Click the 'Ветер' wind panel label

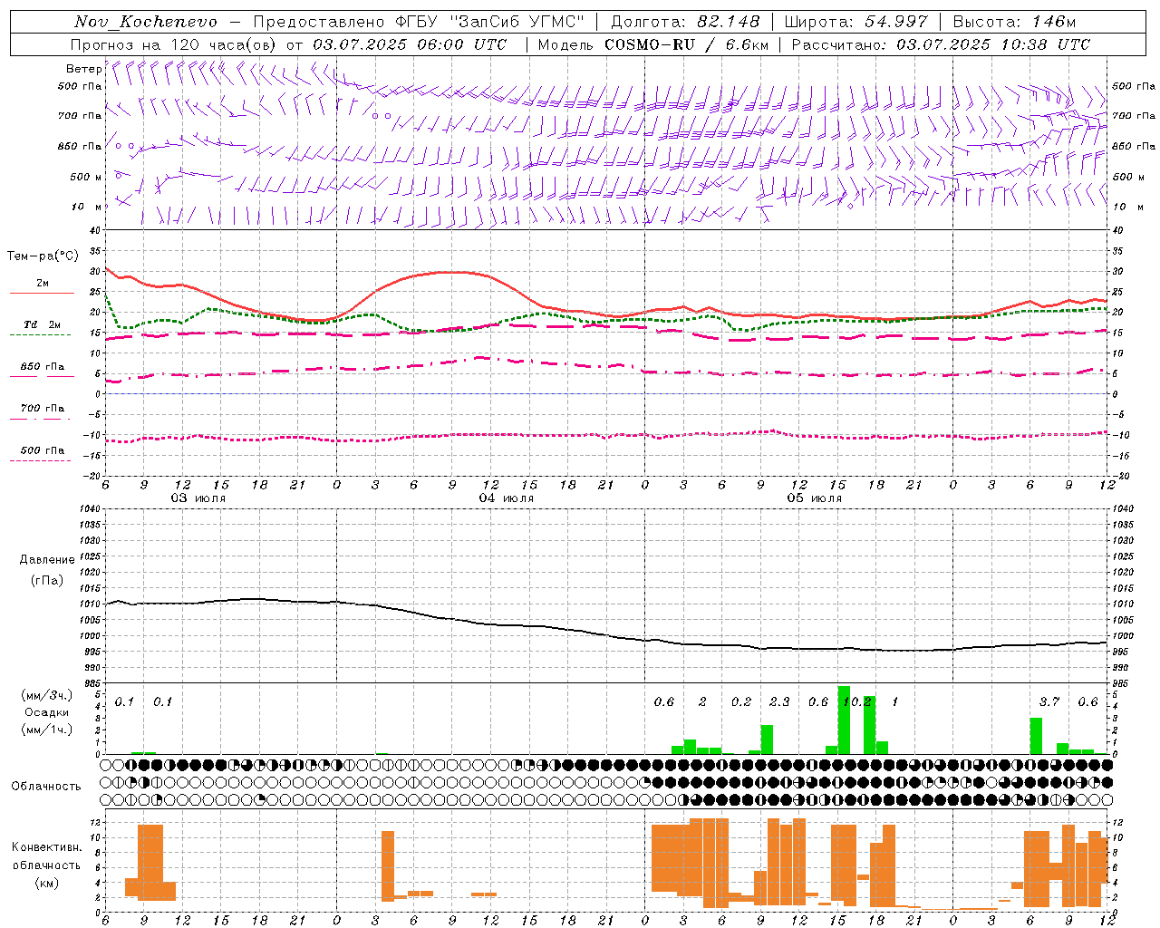coord(83,69)
